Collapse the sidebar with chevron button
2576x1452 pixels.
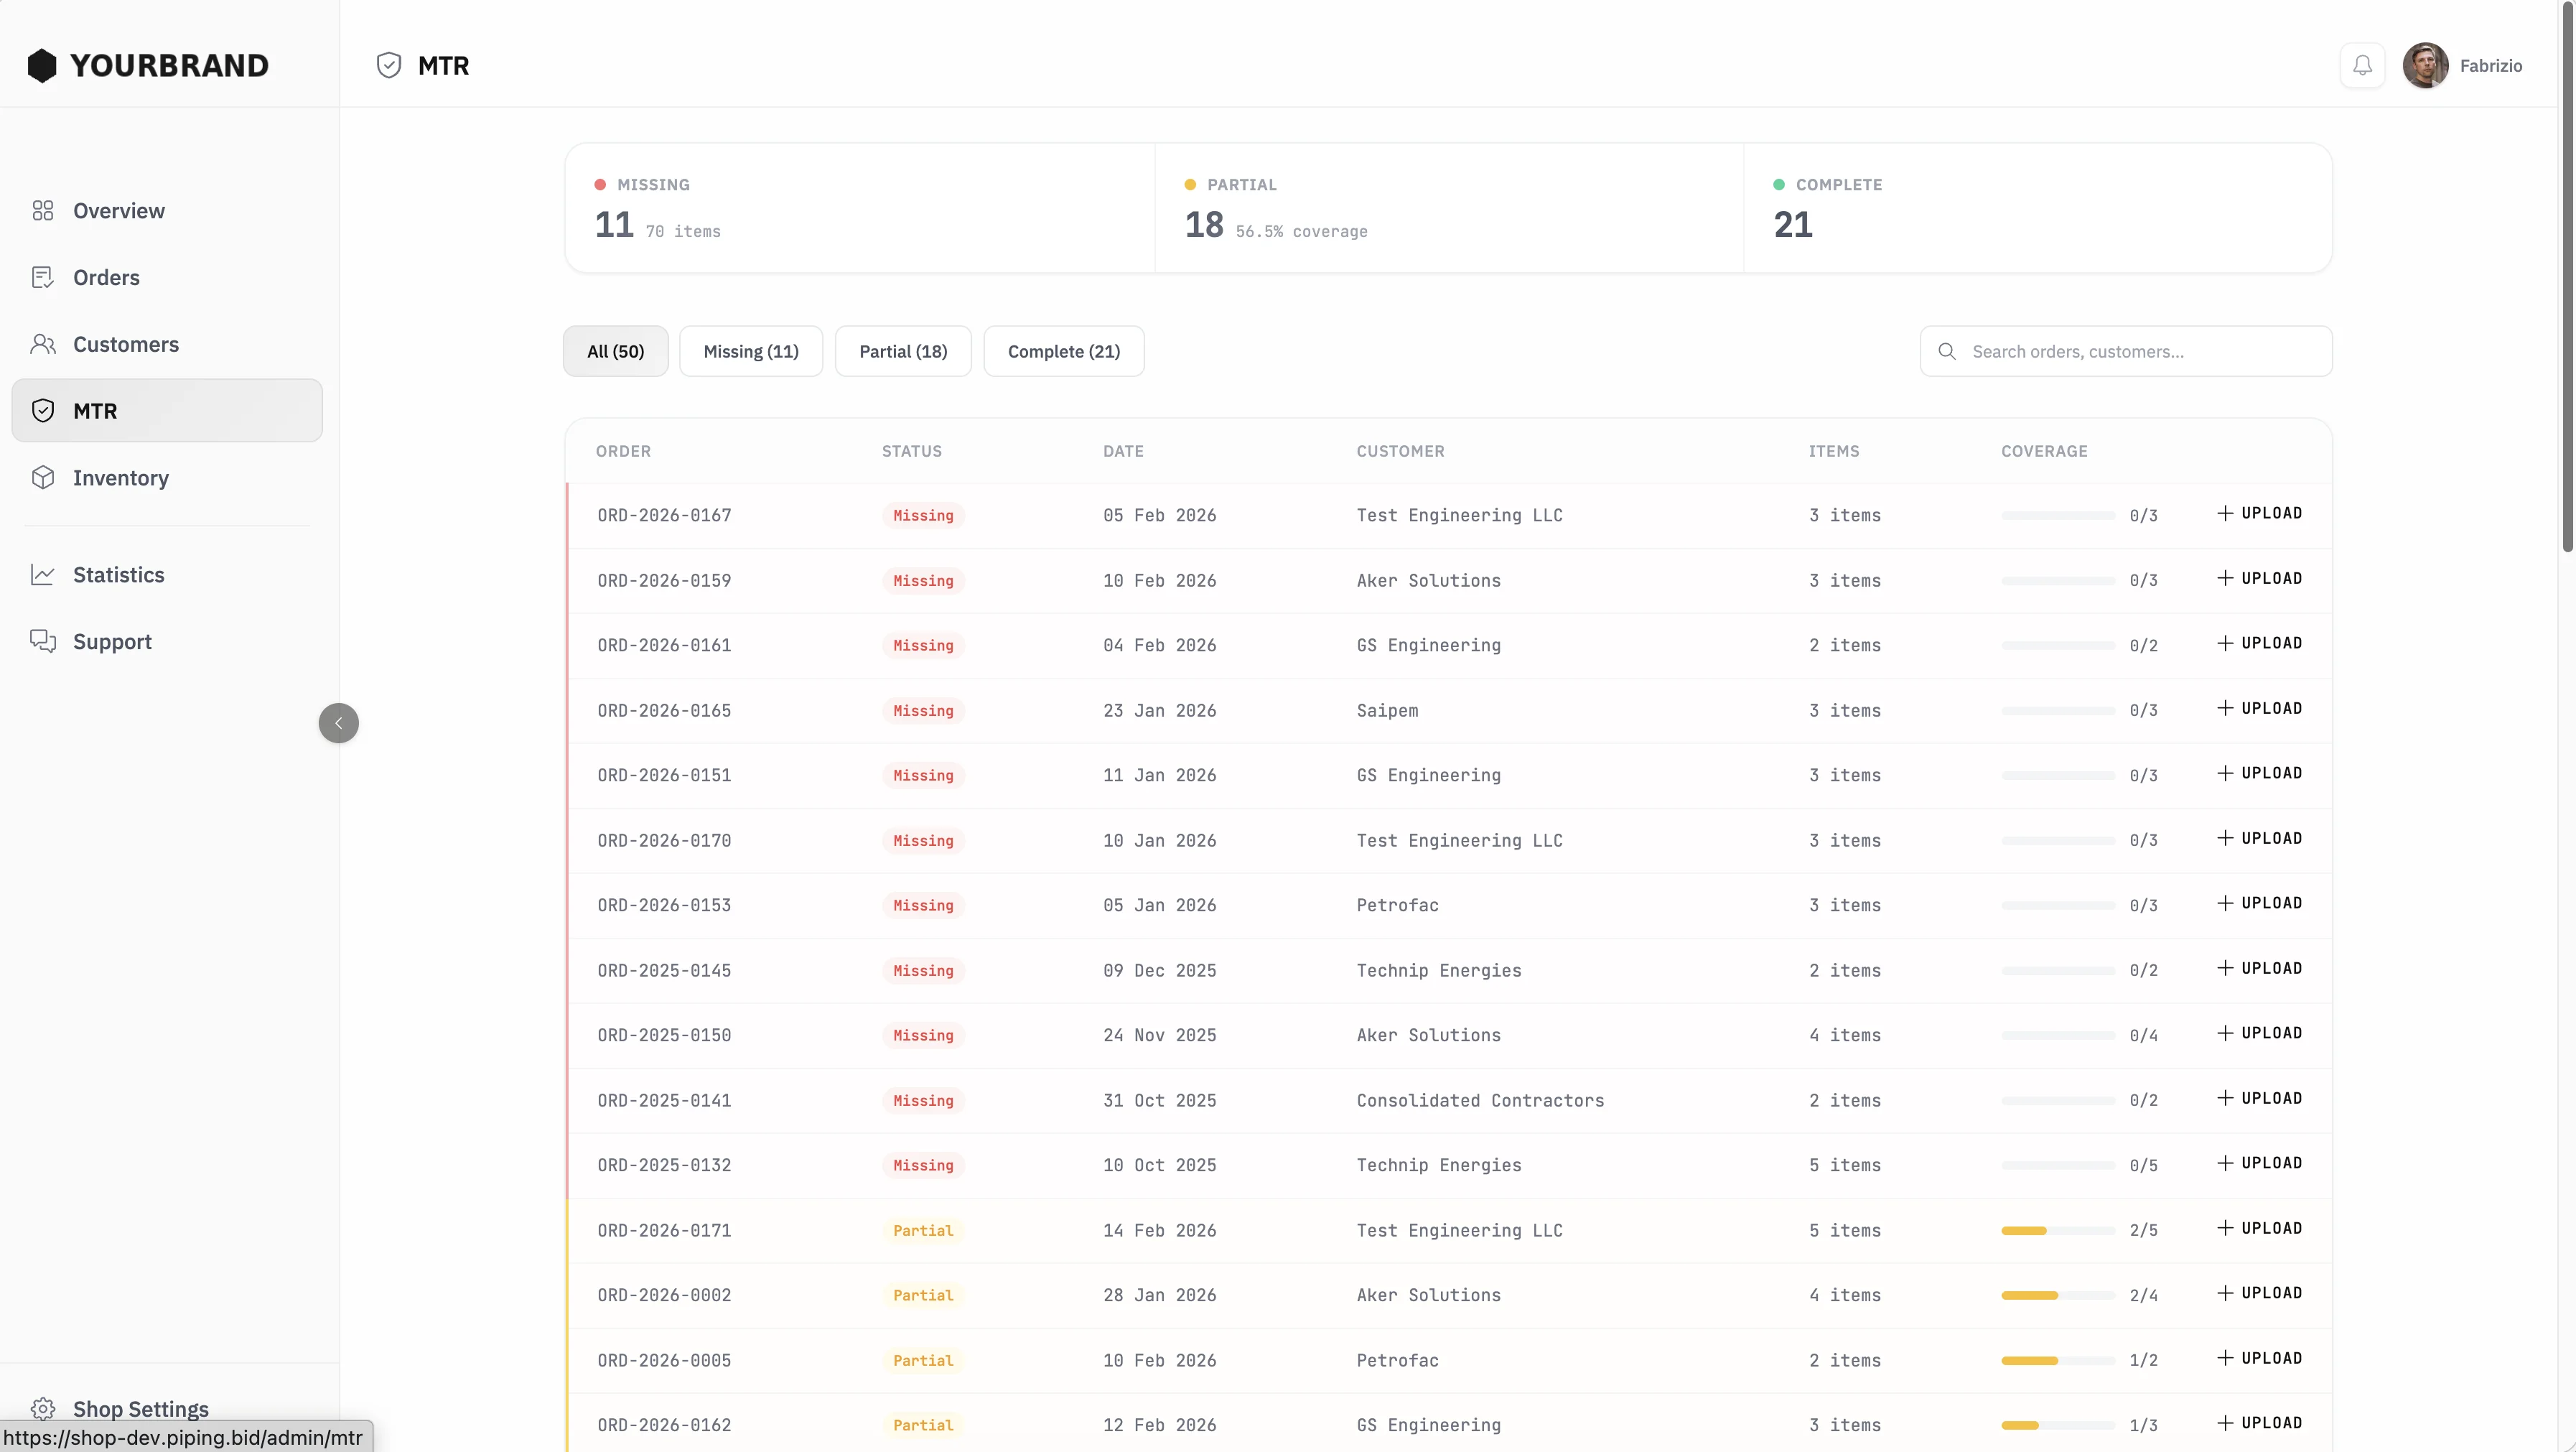[x=338, y=723]
